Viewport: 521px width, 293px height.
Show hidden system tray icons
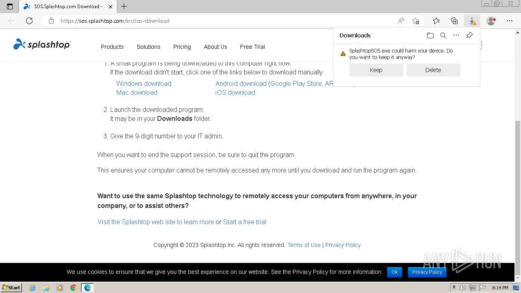point(454,288)
